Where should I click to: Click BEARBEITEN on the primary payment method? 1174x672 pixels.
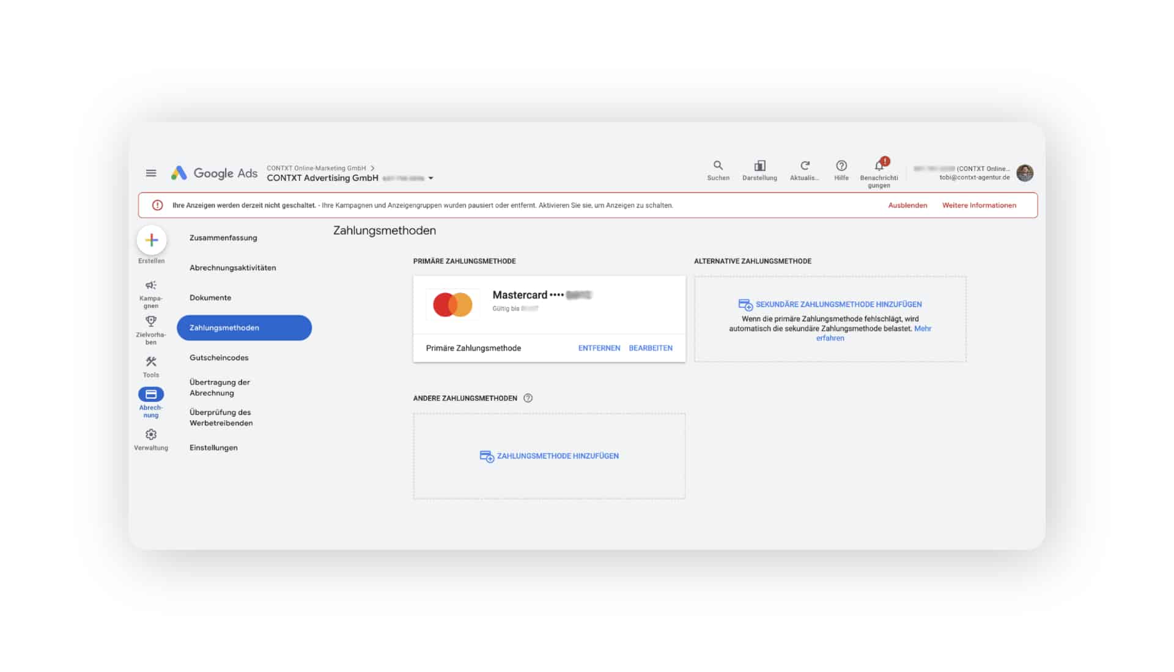coord(651,348)
